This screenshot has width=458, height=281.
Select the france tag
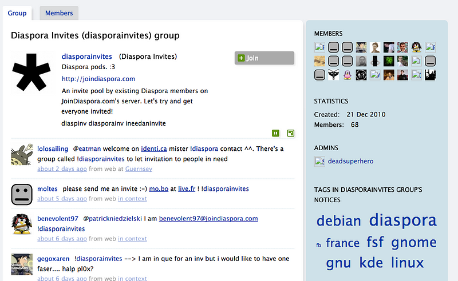pos(342,243)
